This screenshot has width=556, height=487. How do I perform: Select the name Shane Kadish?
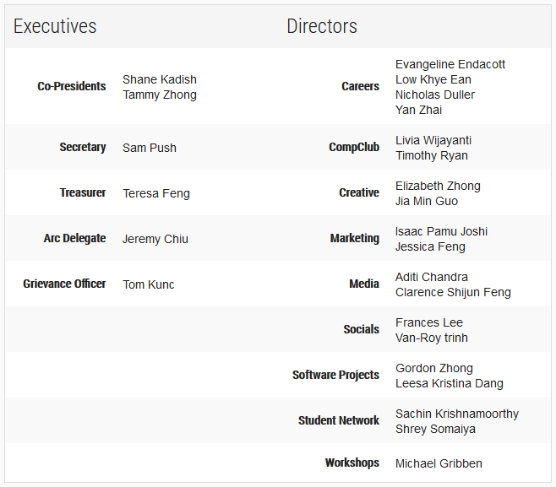160,79
